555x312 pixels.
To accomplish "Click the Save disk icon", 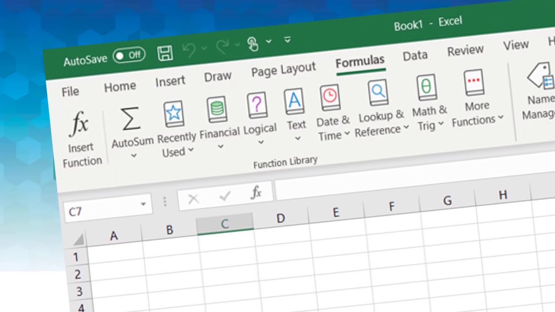I will click(x=165, y=52).
